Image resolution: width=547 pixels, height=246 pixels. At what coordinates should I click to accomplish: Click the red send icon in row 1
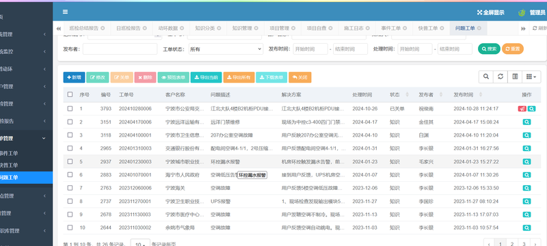[x=522, y=109]
